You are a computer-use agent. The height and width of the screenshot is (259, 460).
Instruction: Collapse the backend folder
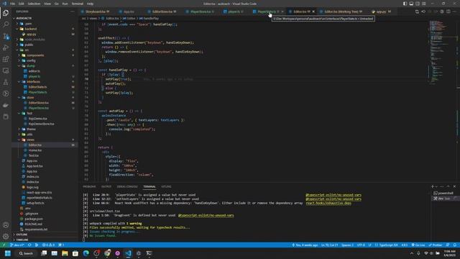45,29
